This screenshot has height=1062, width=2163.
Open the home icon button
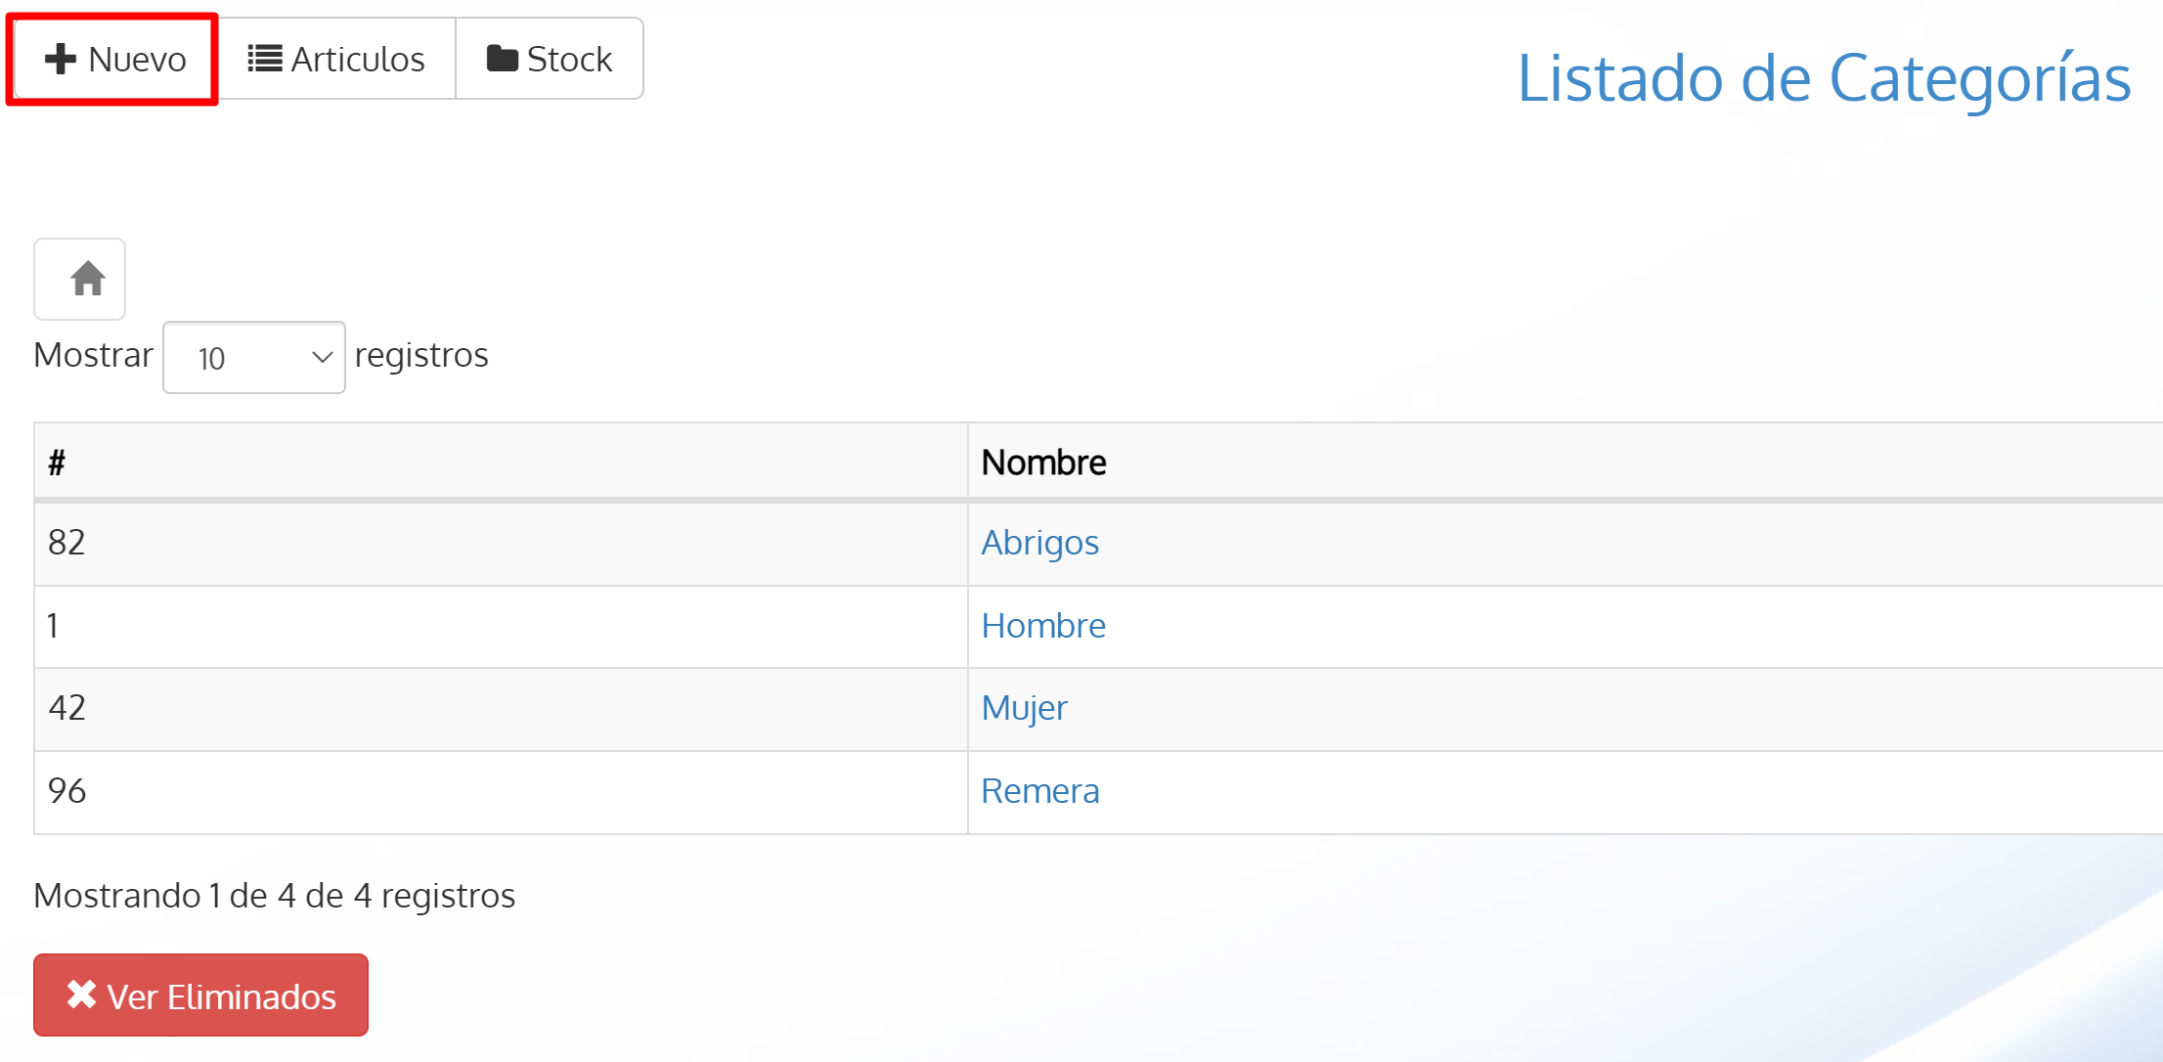point(79,279)
